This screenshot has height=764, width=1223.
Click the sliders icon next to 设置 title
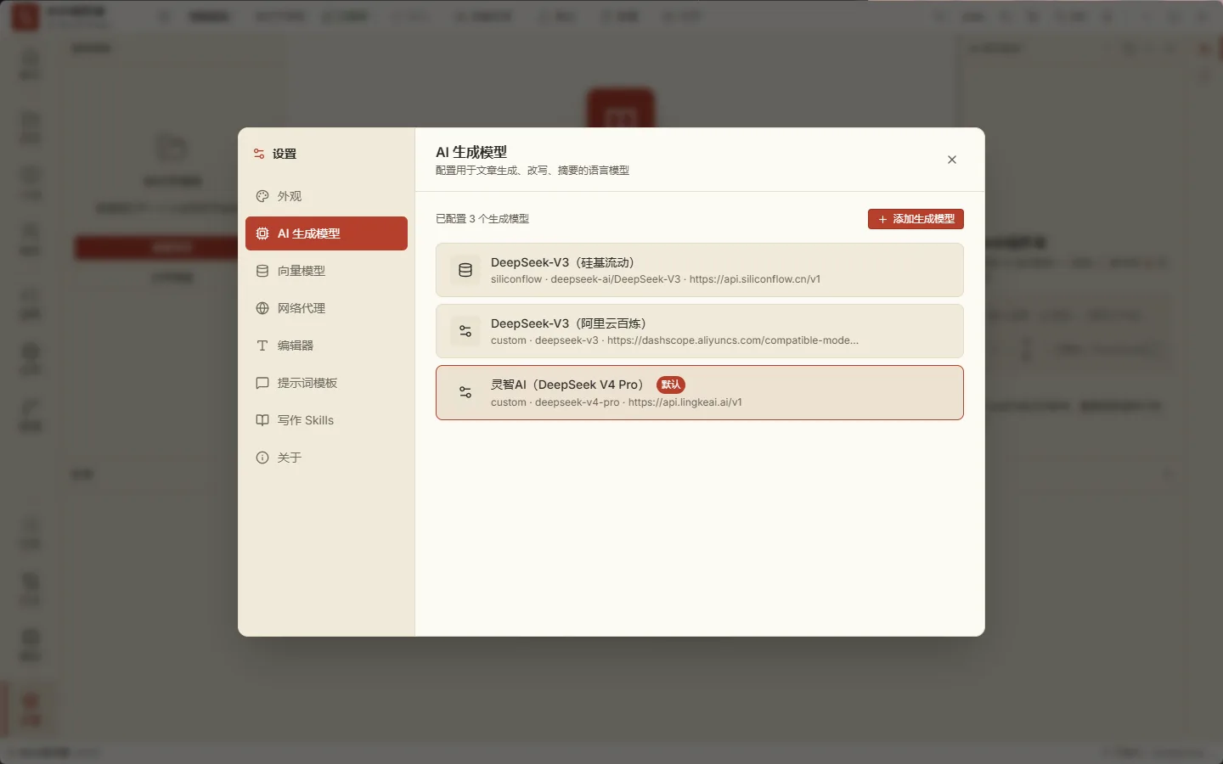pos(259,154)
